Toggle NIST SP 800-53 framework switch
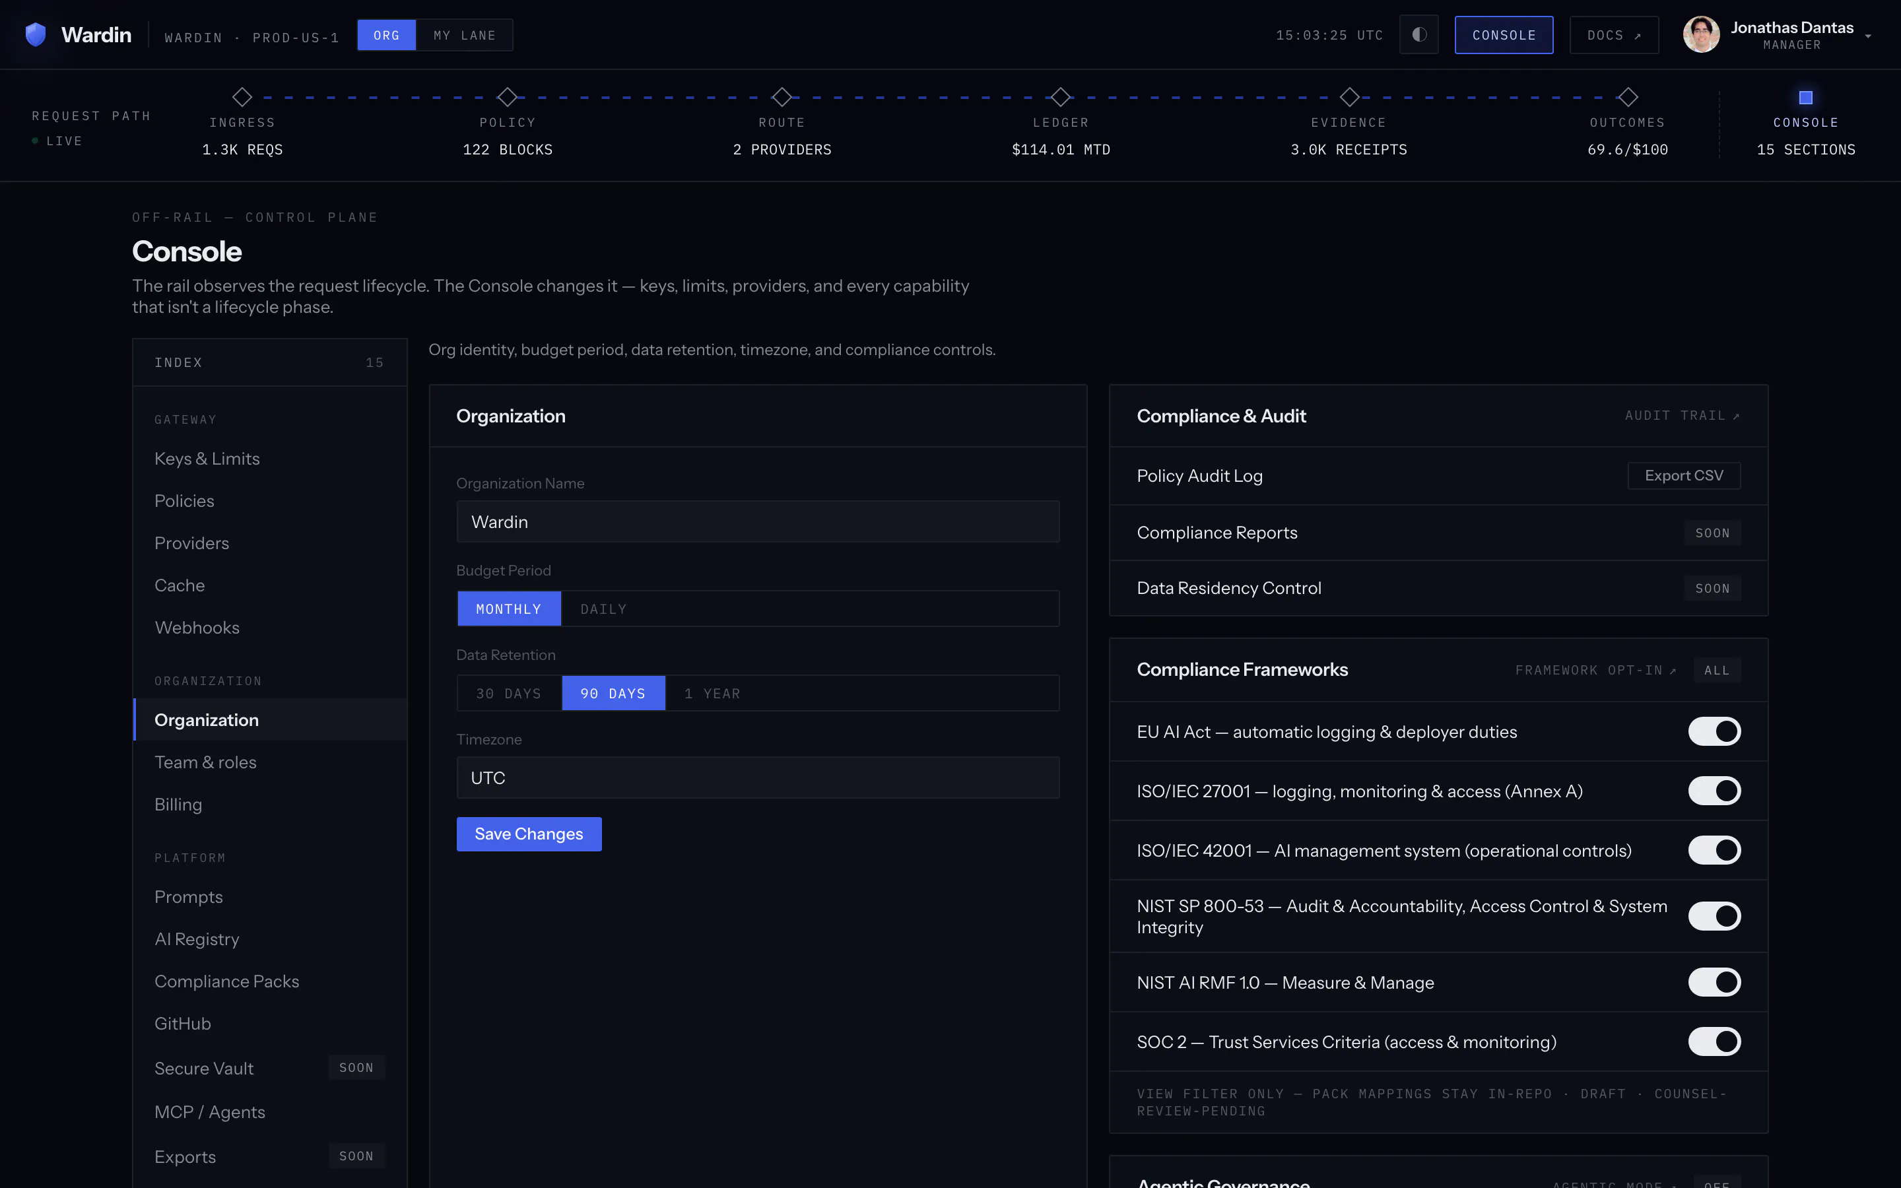Screen dimensions: 1901x1188 [x=1714, y=916]
